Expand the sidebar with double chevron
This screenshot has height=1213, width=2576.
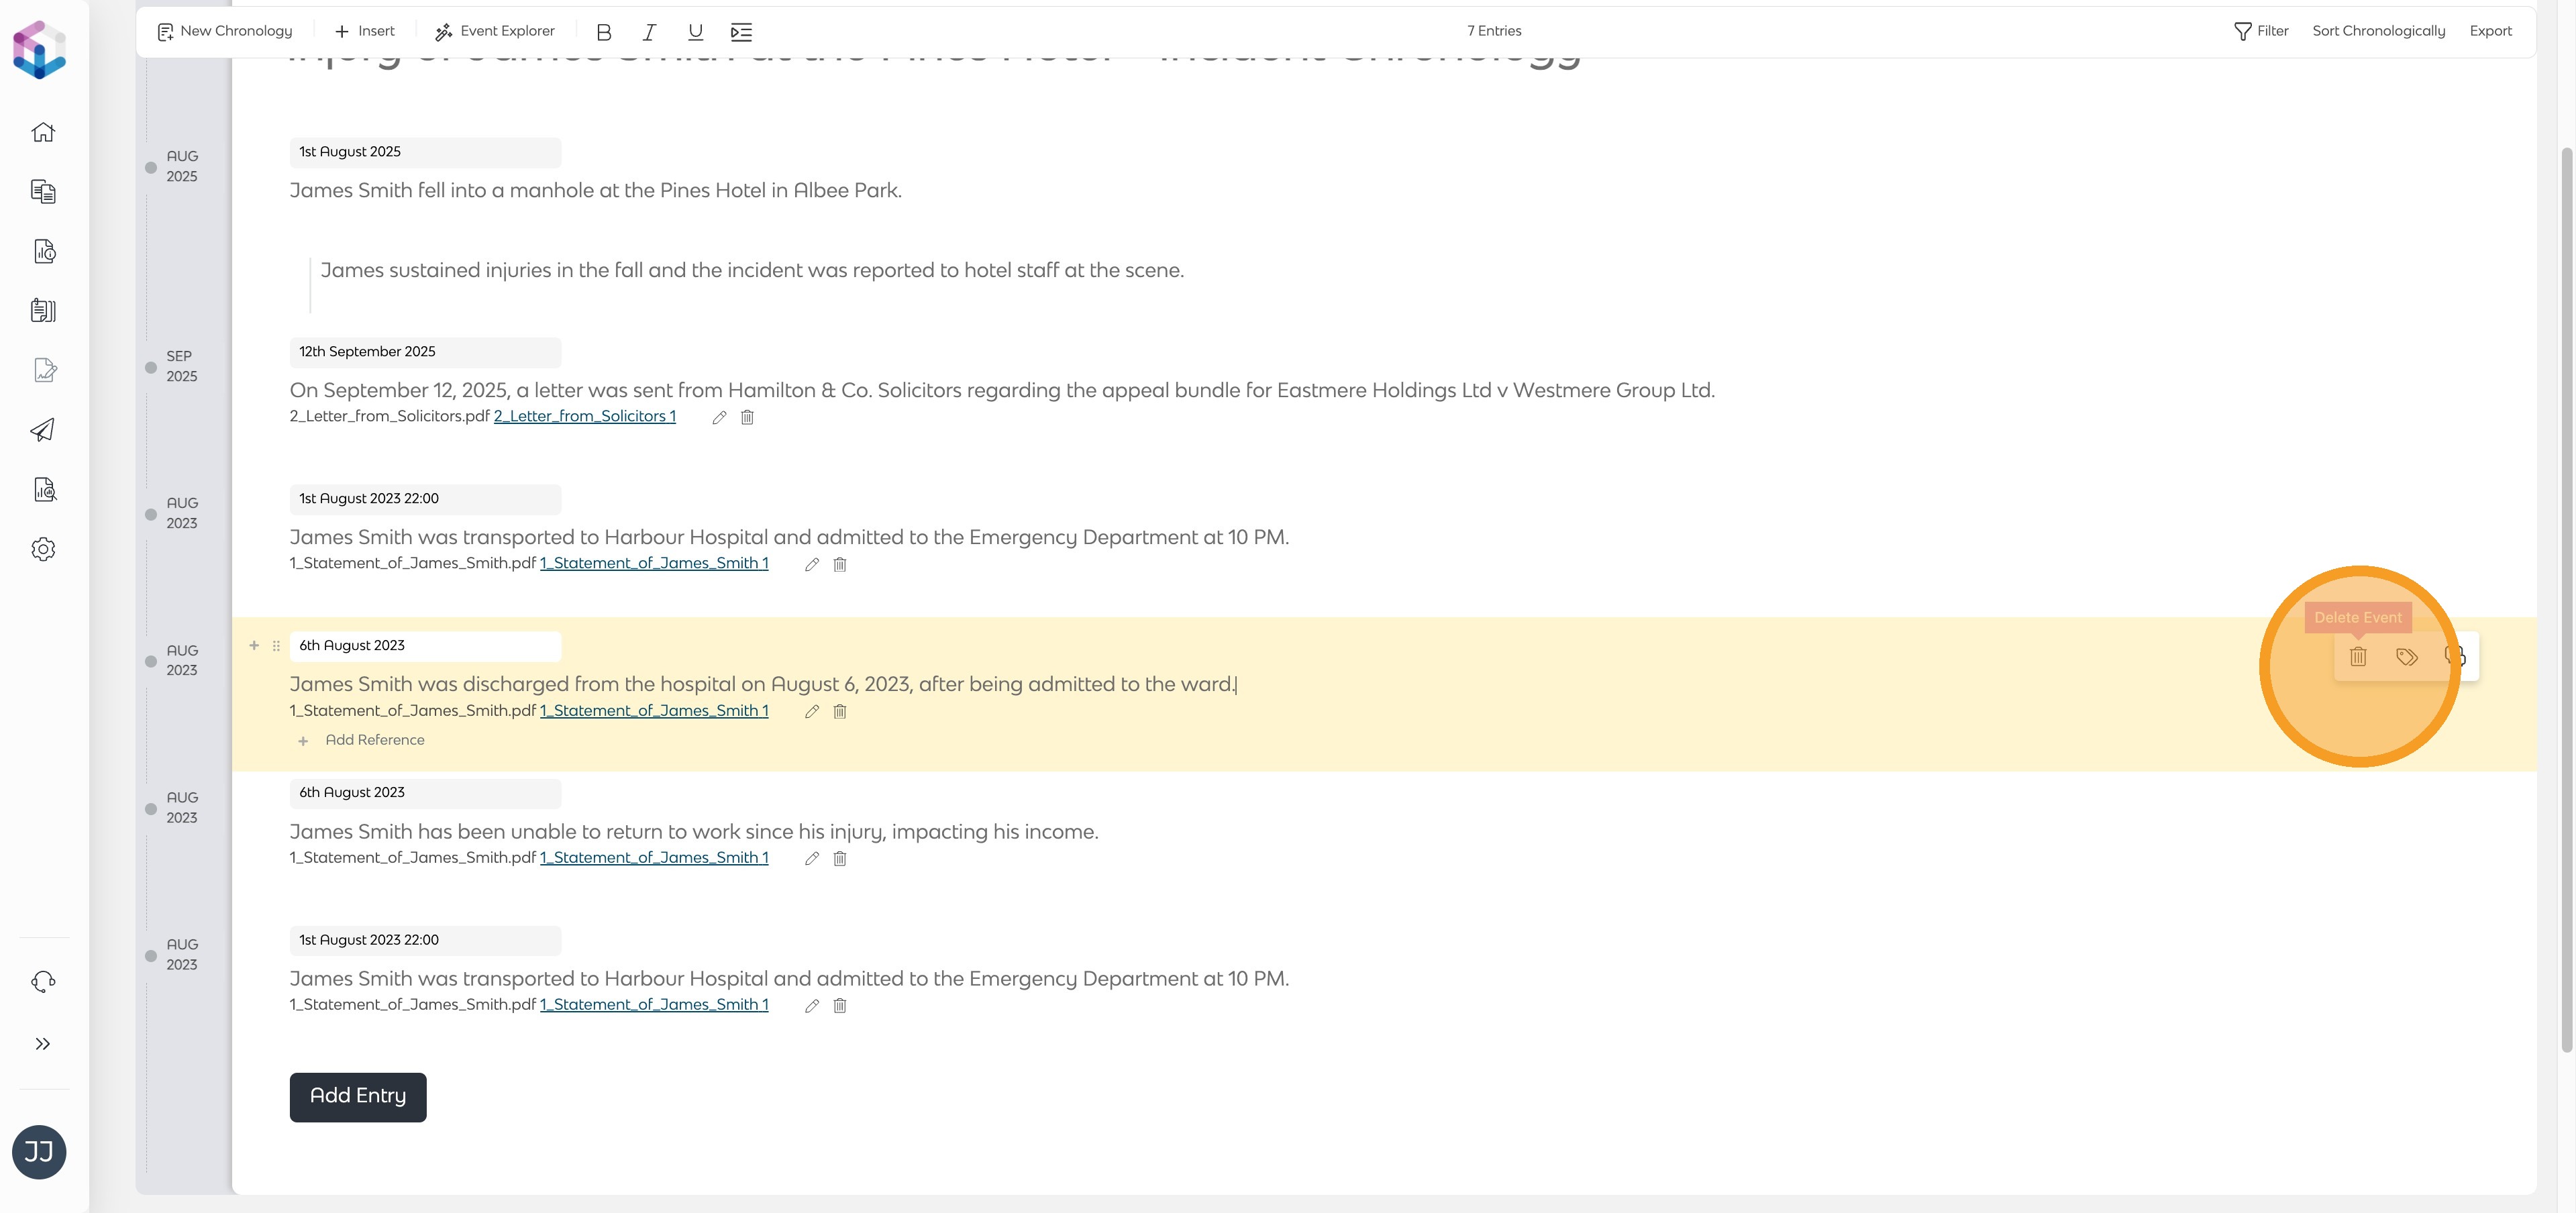(x=43, y=1044)
